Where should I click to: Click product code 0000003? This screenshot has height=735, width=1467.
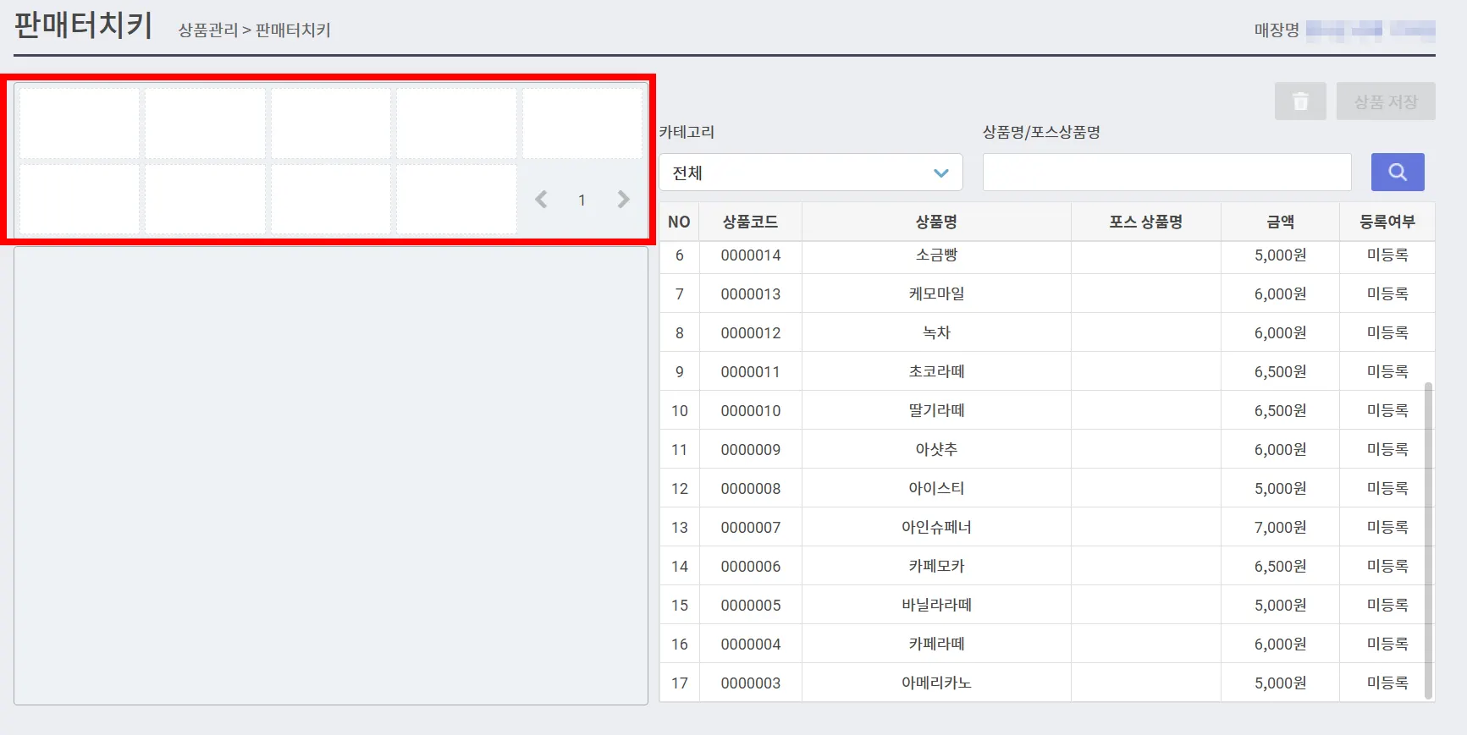[751, 683]
